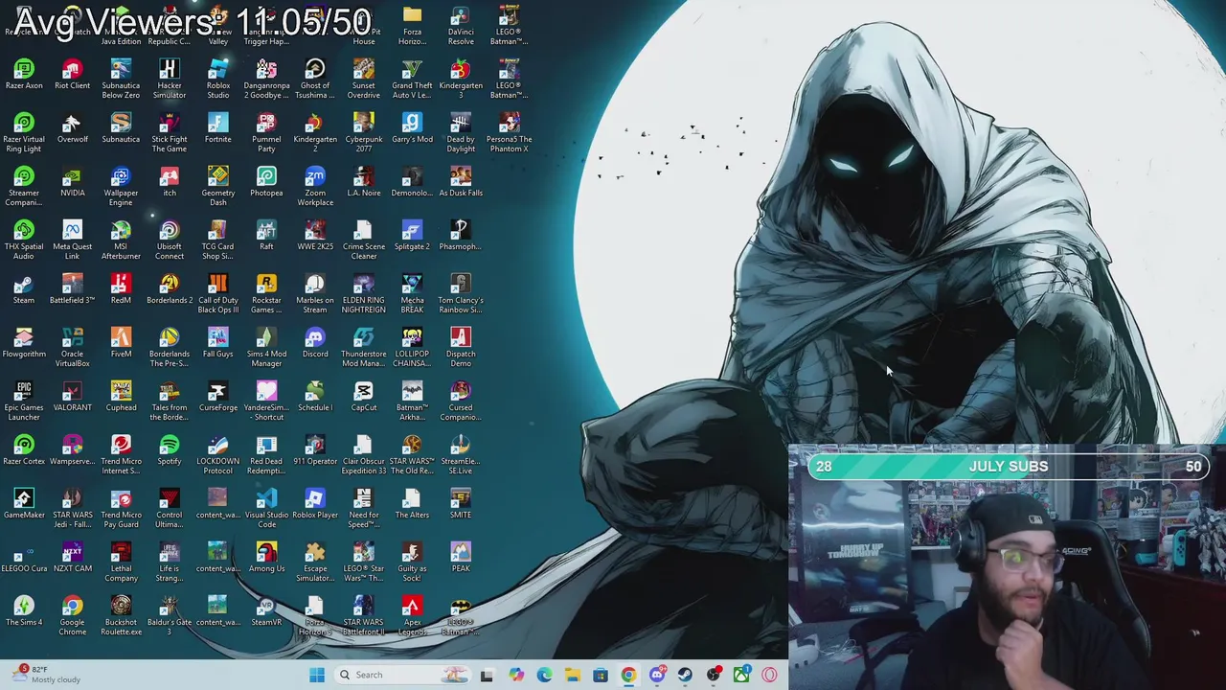1226x690 pixels.
Task: Select Red Dead Redemption desktop icon
Action: [266, 455]
